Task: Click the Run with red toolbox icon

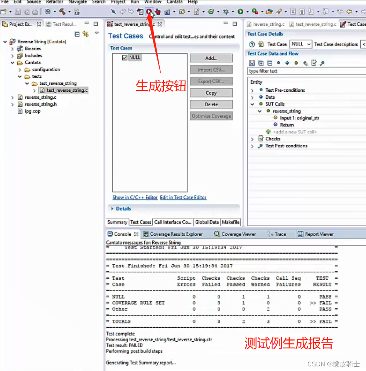Action: [255, 11]
